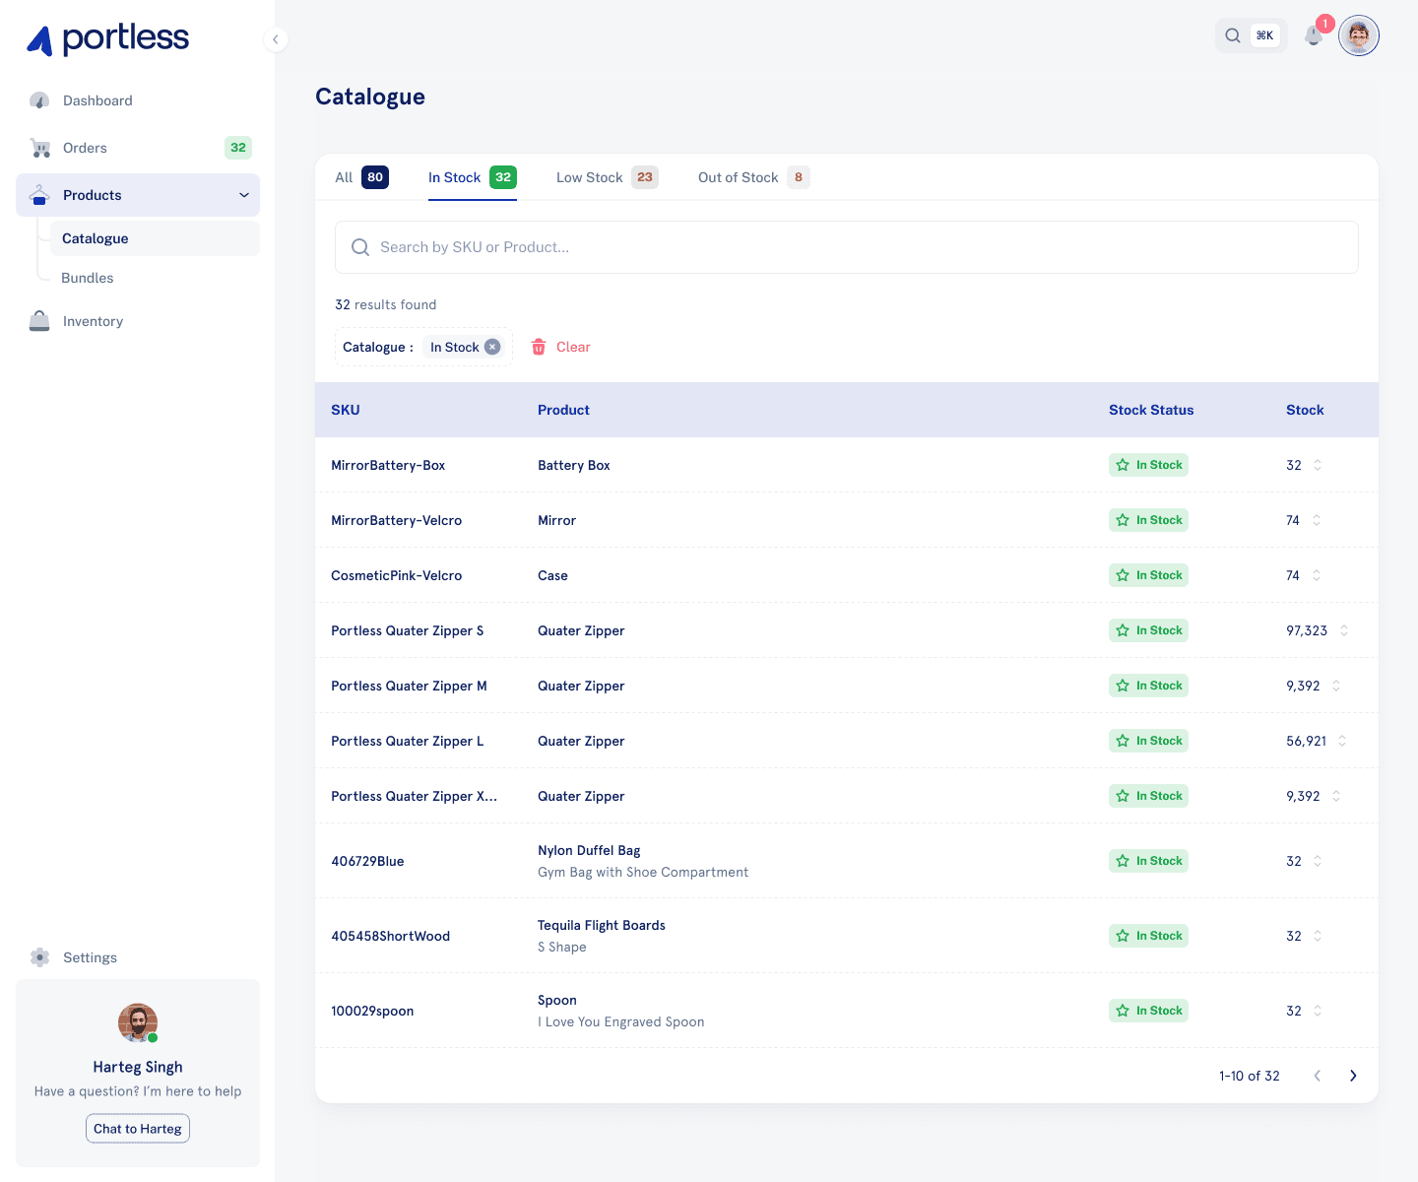This screenshot has height=1182, width=1418.
Task: Click the Orders cart icon
Action: point(40,148)
